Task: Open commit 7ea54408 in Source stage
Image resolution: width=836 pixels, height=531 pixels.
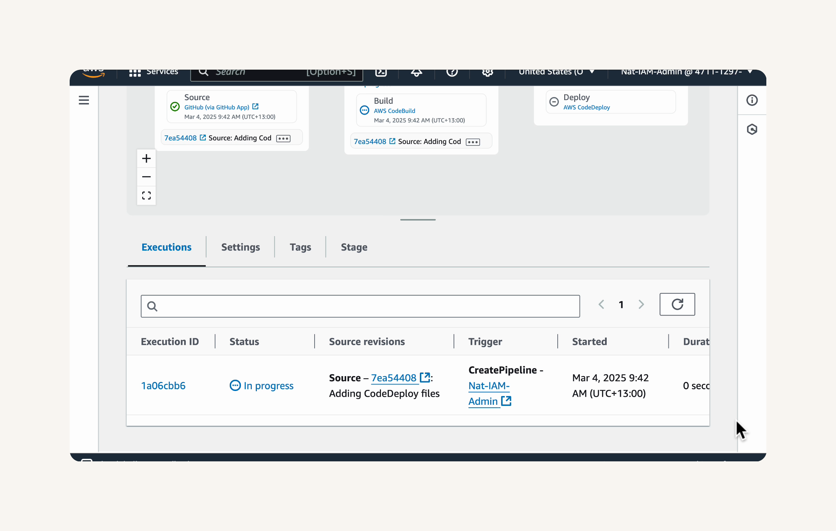Action: [x=185, y=138]
